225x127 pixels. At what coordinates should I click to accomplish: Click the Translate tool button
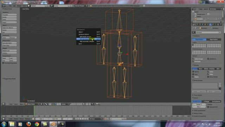9,15
